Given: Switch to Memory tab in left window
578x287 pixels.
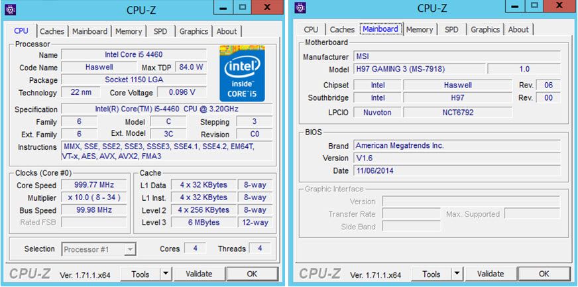Looking at the screenshot, I should pyautogui.click(x=129, y=31).
